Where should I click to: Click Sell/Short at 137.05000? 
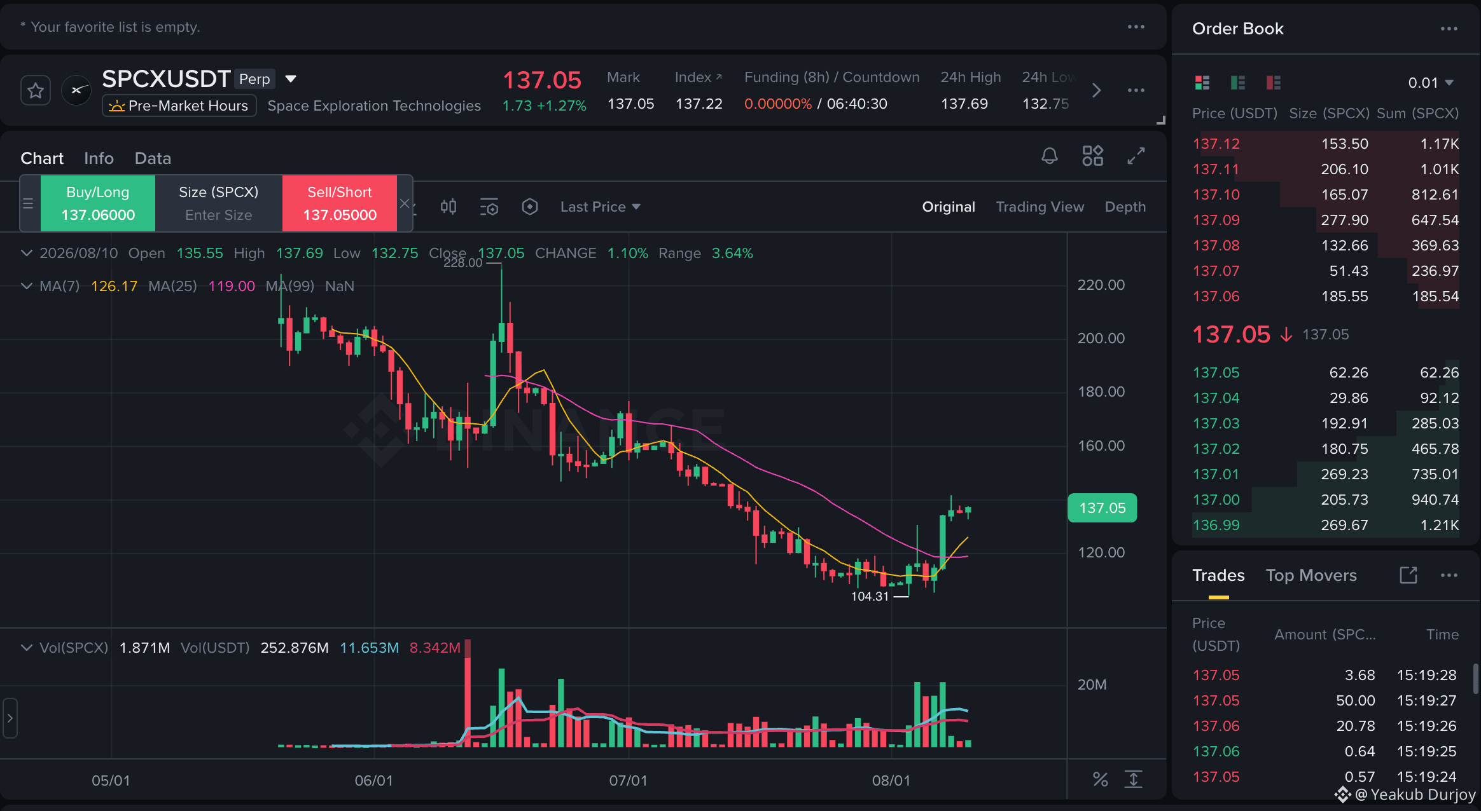(340, 203)
